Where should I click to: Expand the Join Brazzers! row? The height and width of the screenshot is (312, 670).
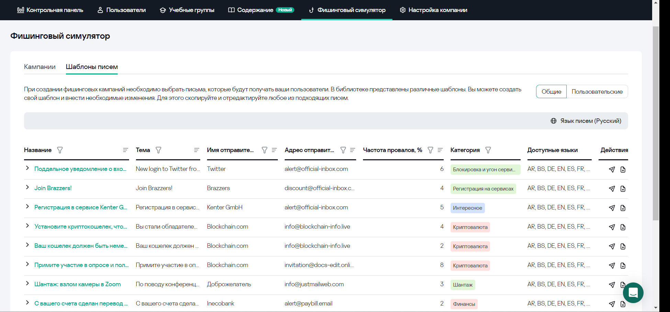[x=27, y=187]
